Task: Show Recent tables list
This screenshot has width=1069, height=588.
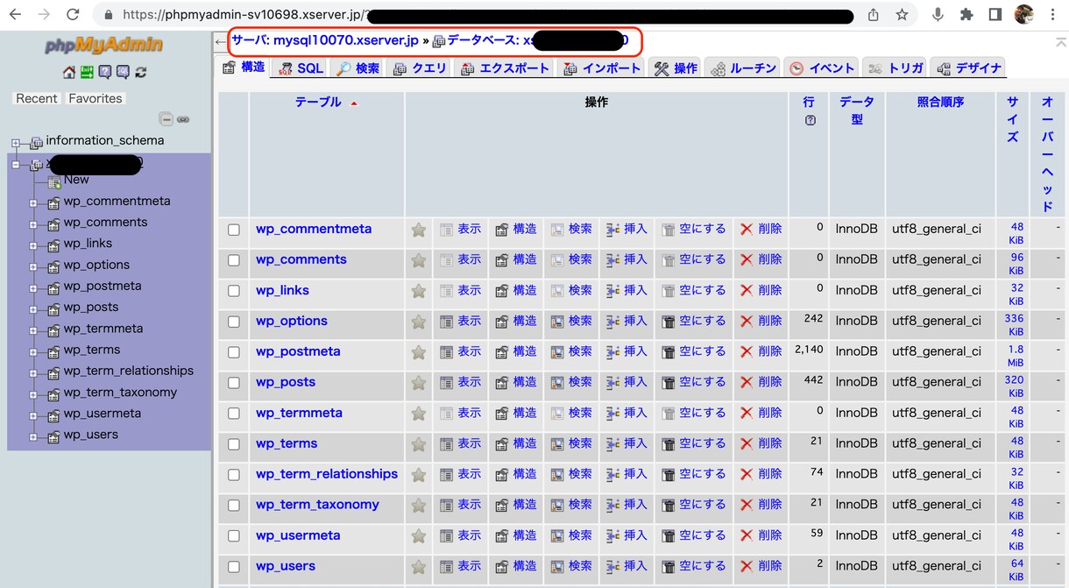Action: (37, 98)
